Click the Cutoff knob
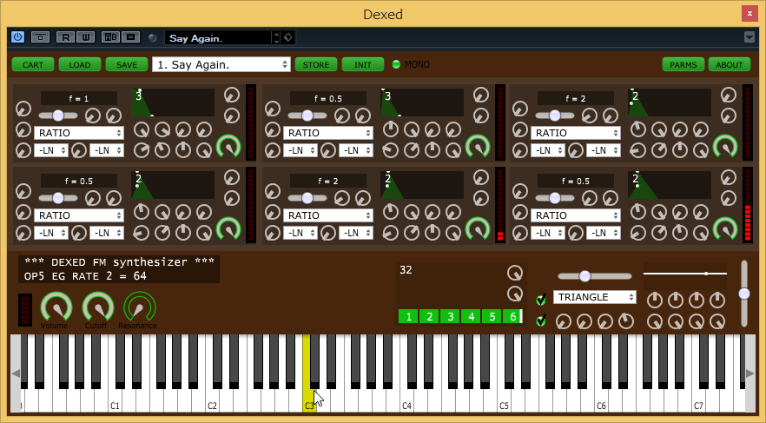 [98, 307]
